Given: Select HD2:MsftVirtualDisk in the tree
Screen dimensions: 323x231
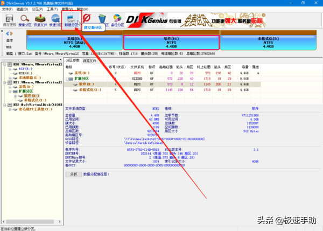Looking at the screenshot, I should click(38, 105).
